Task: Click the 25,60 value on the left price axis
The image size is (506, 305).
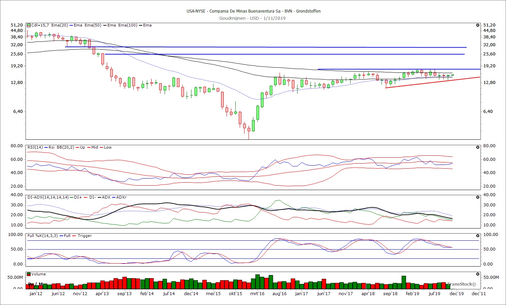Action: click(17, 54)
